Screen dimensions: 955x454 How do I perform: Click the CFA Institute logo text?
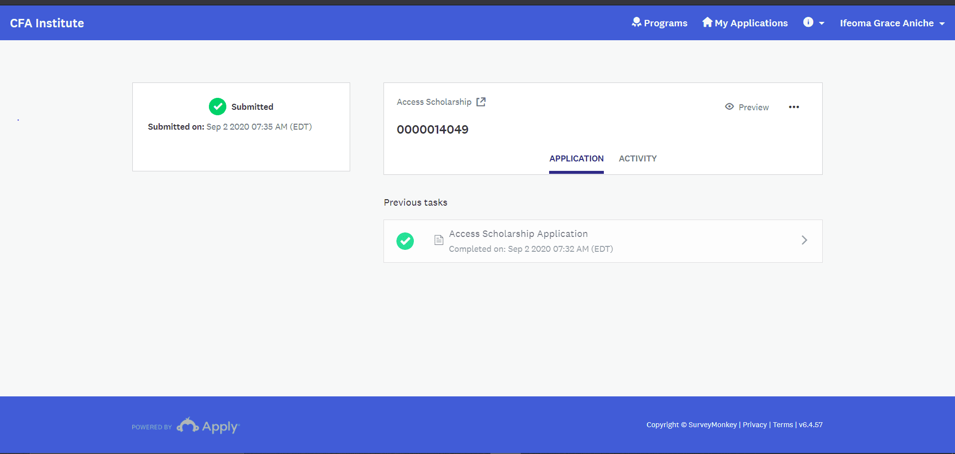point(47,23)
